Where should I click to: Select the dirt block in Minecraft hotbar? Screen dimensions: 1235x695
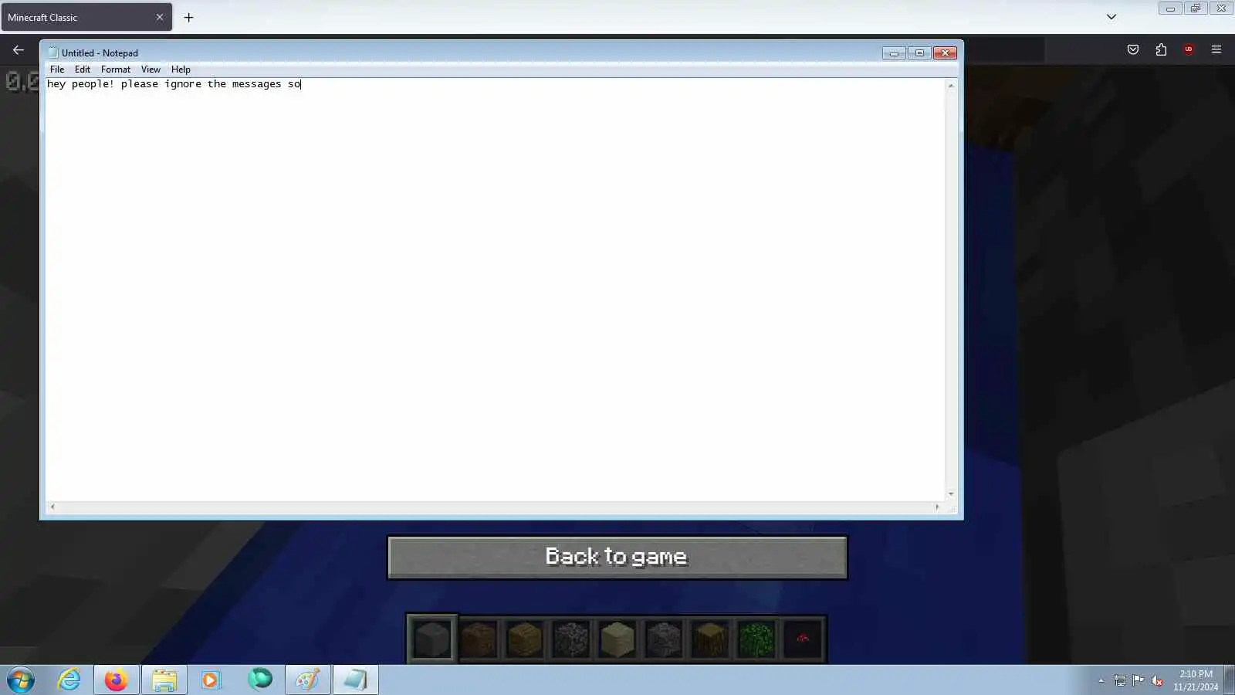(x=479, y=639)
